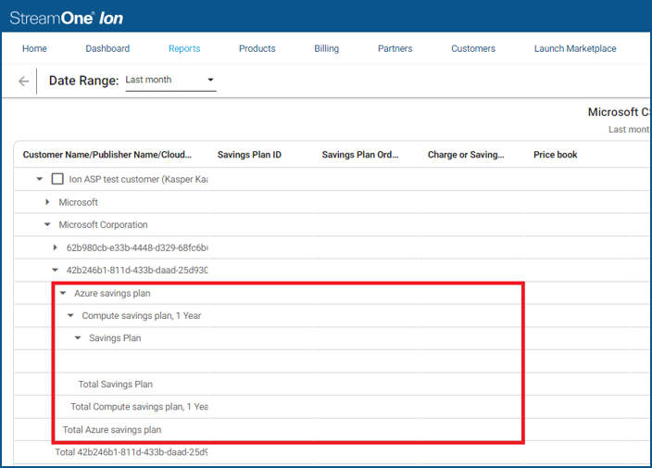Expand the Microsoft publisher row
Viewport: 652px width, 468px height.
[47, 202]
